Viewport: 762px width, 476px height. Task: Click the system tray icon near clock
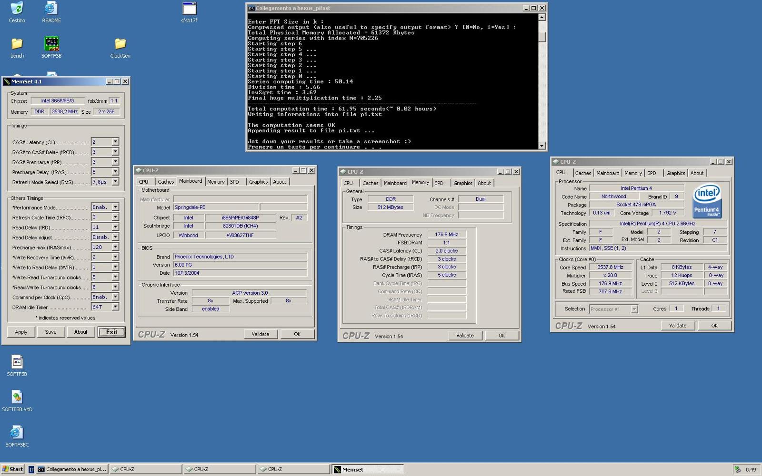click(x=738, y=469)
